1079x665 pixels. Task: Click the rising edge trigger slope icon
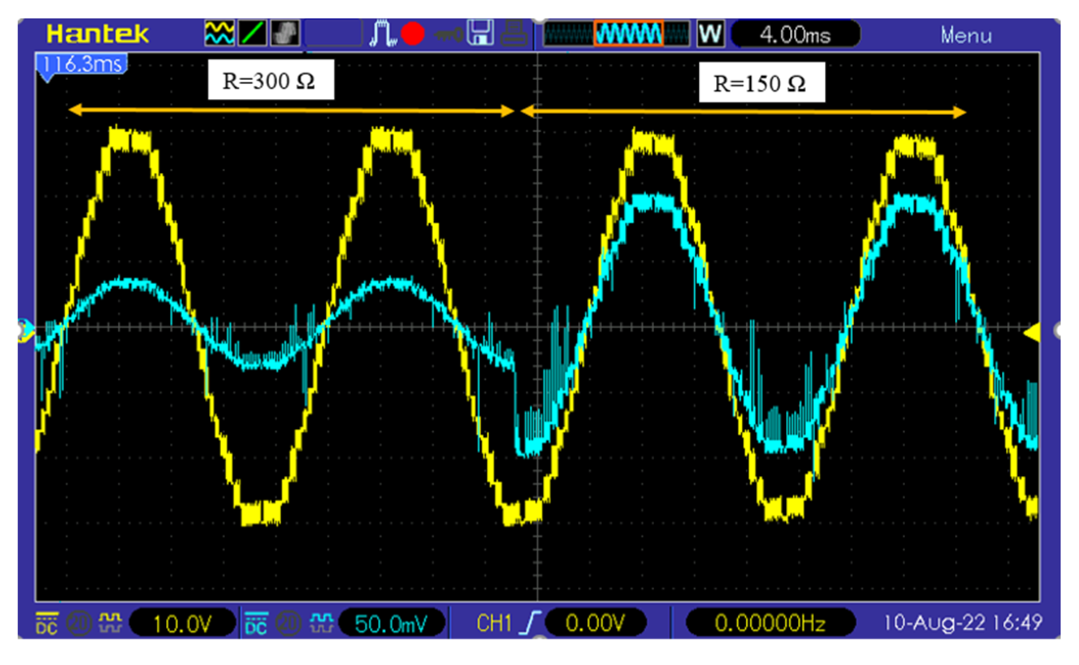(531, 623)
